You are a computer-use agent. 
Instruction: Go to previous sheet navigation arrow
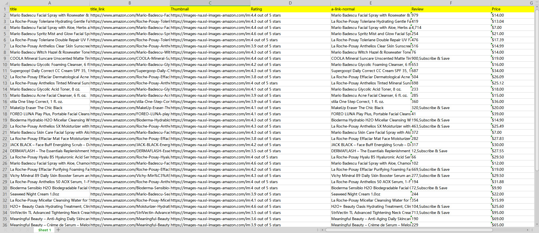(13, 230)
